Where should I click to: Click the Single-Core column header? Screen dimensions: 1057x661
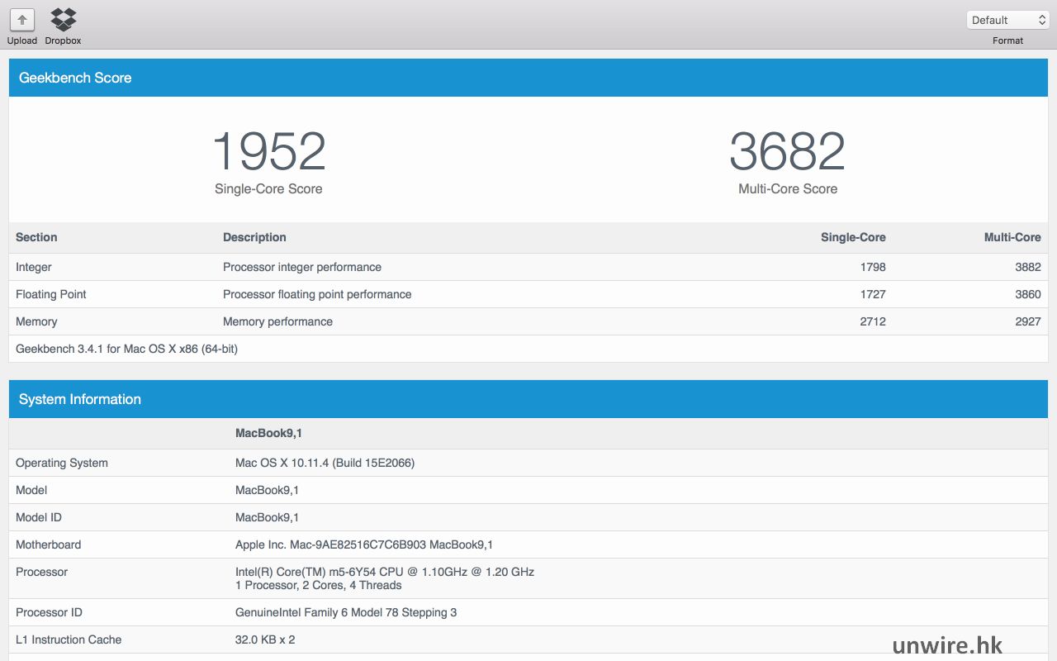[852, 237]
